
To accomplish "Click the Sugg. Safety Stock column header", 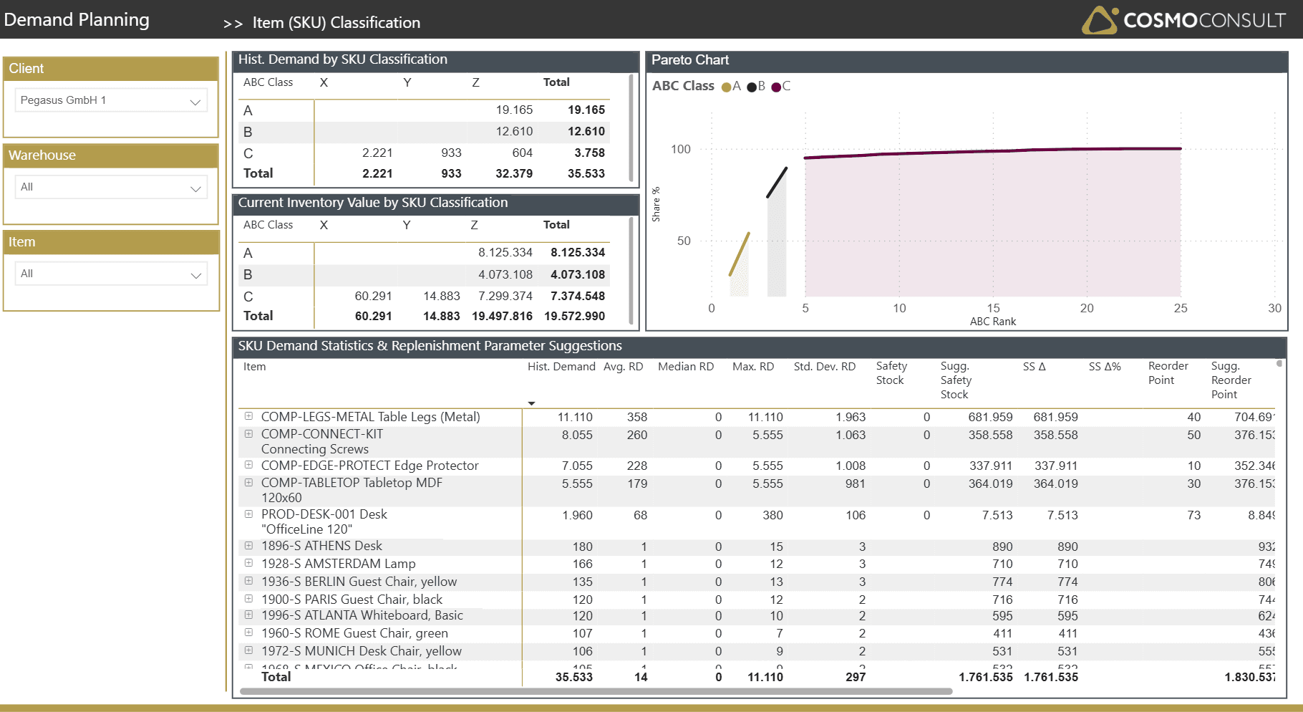I will click(956, 380).
